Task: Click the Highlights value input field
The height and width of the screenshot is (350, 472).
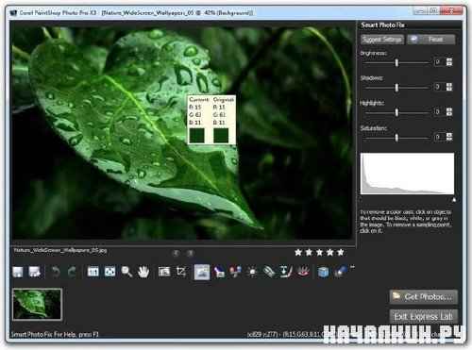Action: 439,111
